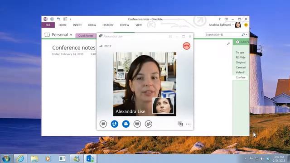Click the OneNote application icon in title bar
This screenshot has width=290, height=163.
point(45,19)
